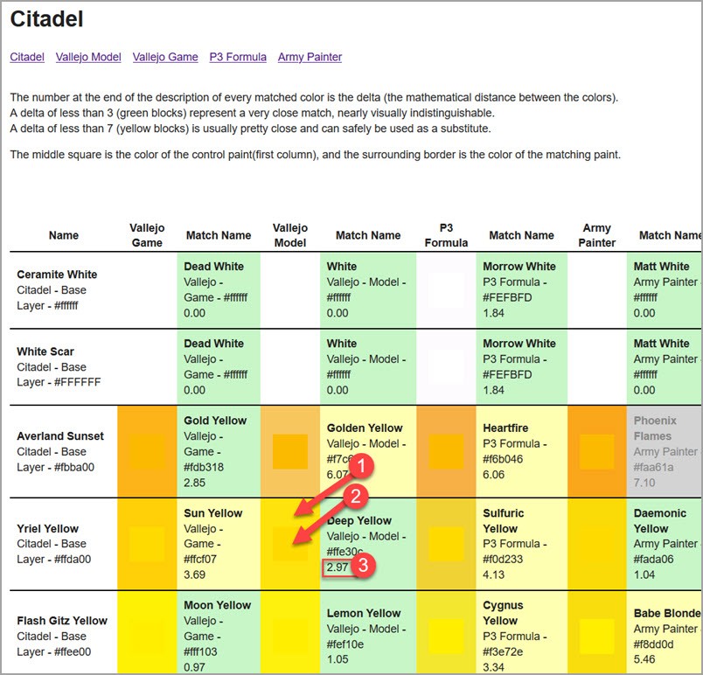This screenshot has width=703, height=675.
Task: Visit the Army Painter link
Action: coord(310,57)
